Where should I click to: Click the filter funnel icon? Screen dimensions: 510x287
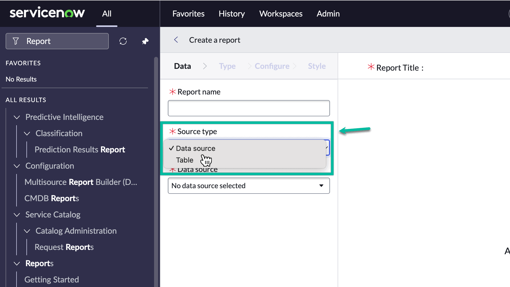pyautogui.click(x=16, y=41)
